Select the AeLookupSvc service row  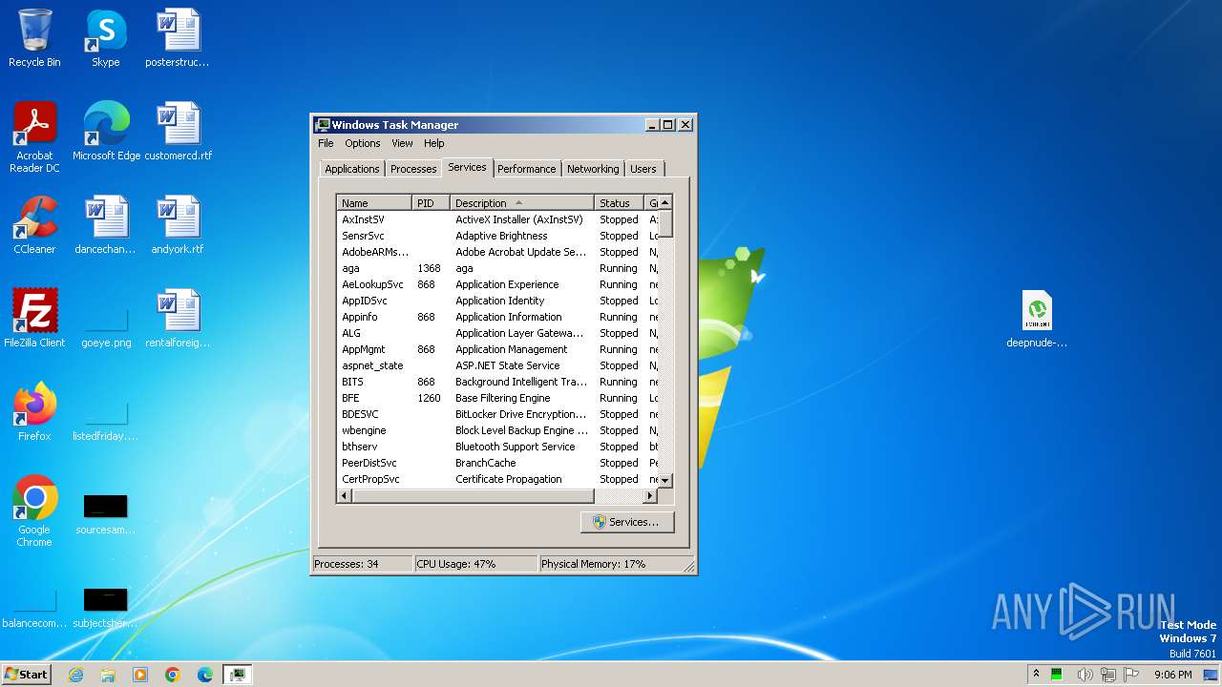pos(497,284)
